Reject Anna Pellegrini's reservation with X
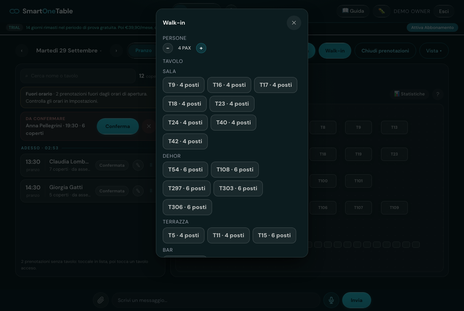The width and height of the screenshot is (464, 311). pos(149,127)
